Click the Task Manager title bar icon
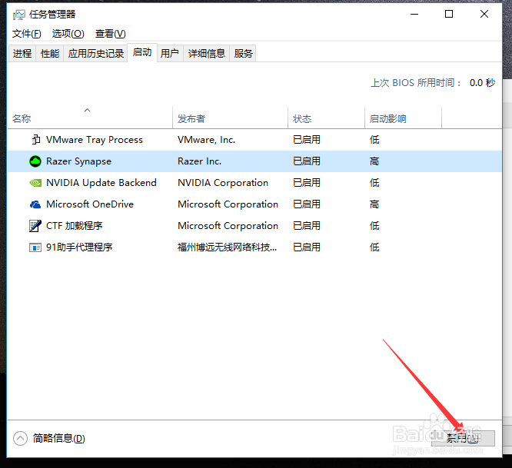Screen dimensions: 512x468 [x=18, y=15]
